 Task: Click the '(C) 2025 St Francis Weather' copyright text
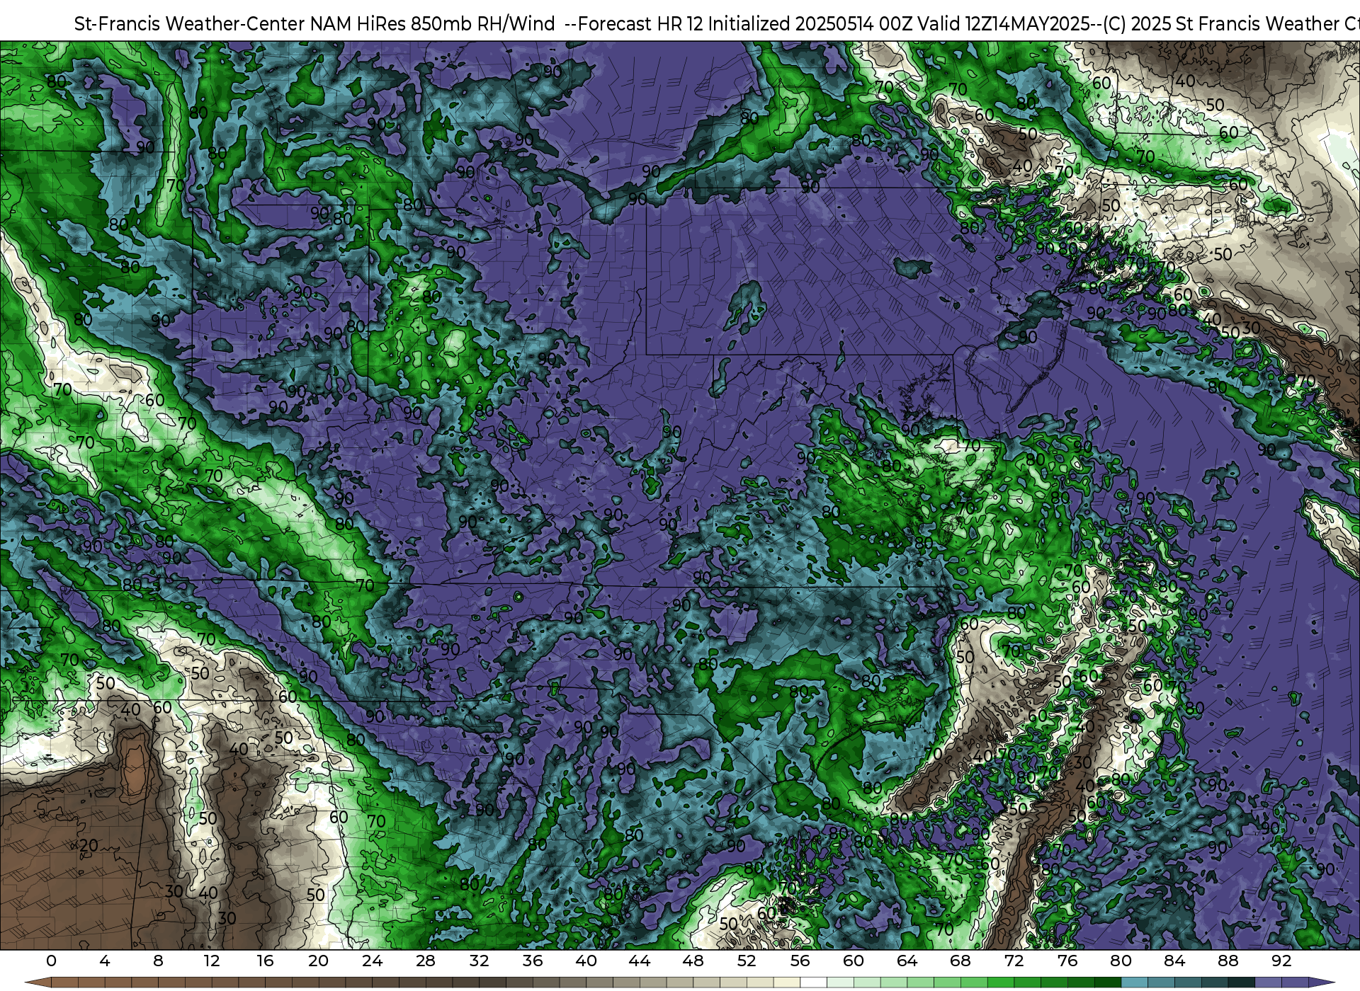tap(1222, 23)
